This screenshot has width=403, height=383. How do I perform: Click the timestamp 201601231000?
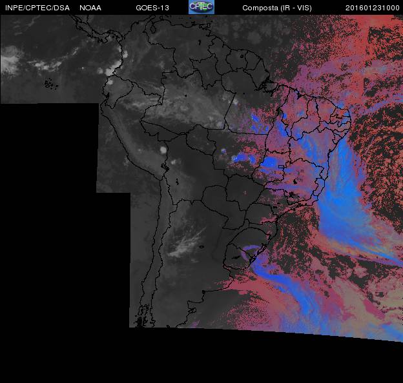pyautogui.click(x=373, y=8)
